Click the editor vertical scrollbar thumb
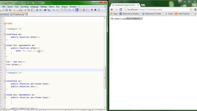The width and height of the screenshot is (197, 111). (x=105, y=78)
